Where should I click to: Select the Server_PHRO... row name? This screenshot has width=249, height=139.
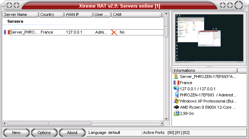(24, 32)
